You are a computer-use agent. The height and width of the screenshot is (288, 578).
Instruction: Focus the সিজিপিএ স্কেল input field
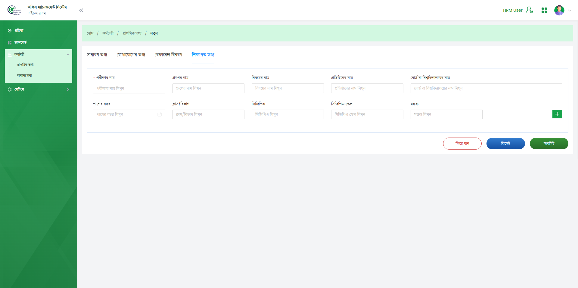pyautogui.click(x=367, y=114)
